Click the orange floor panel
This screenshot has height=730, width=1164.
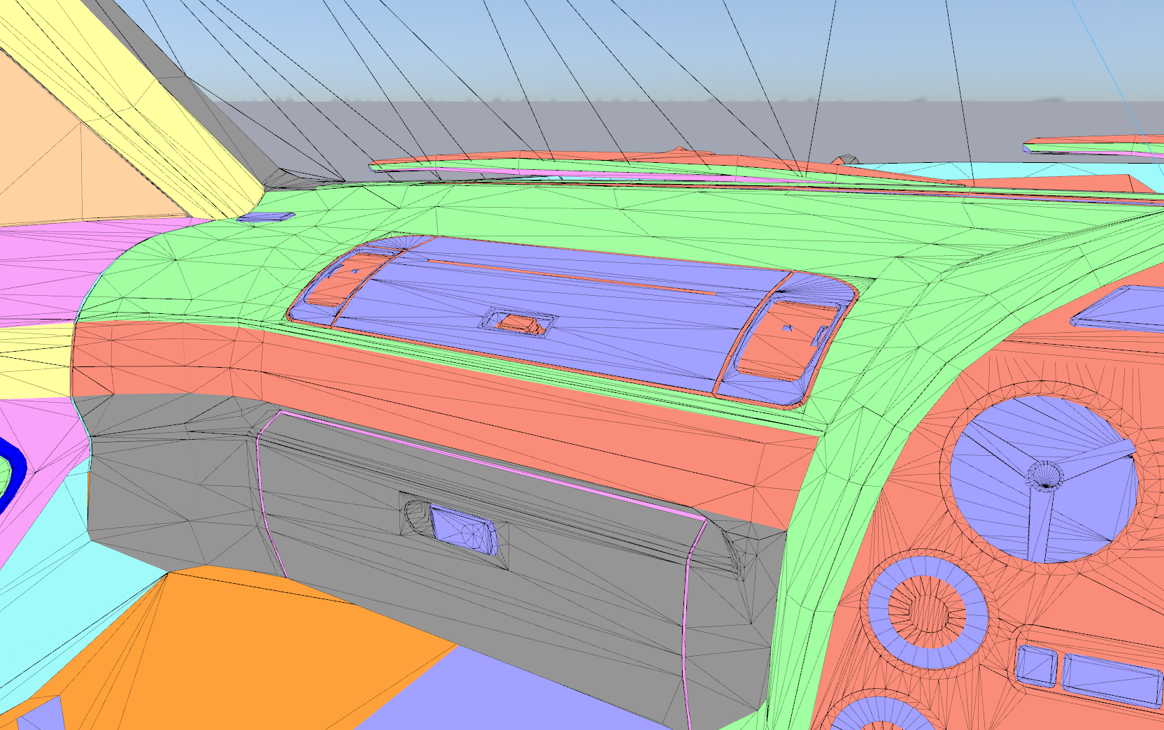point(231,647)
